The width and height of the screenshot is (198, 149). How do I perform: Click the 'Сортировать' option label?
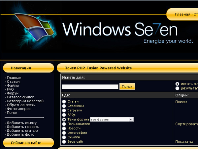click(x=187, y=124)
